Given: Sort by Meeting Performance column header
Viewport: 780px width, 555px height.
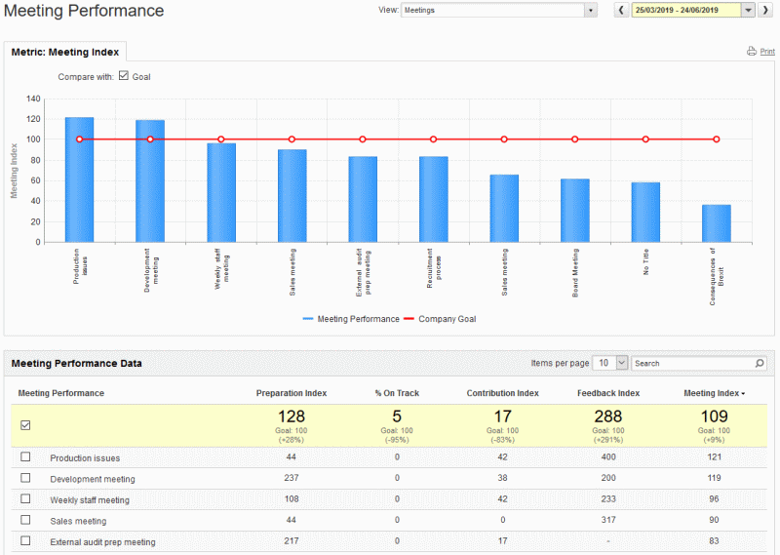Looking at the screenshot, I should pos(61,393).
